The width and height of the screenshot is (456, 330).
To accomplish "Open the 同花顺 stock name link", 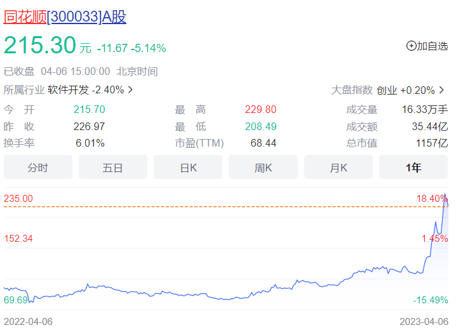I will click(25, 17).
